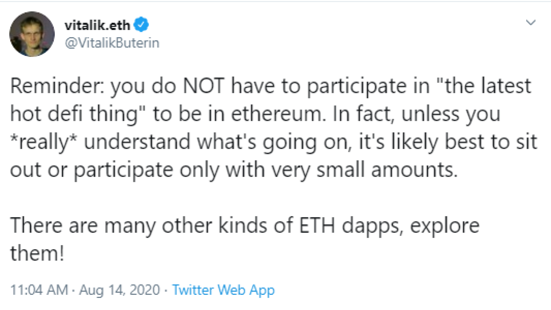Open the tweet options chevron menu
The height and width of the screenshot is (310, 551).
[x=531, y=23]
